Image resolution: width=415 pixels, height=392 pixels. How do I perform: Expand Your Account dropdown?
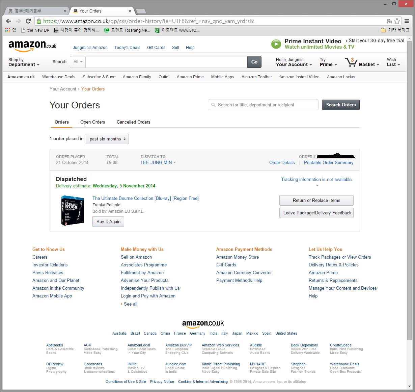[x=294, y=62]
